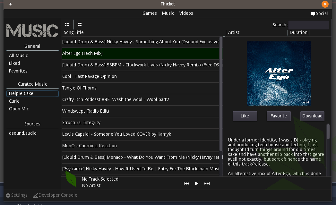
Task: Open Settings from the bottom bar
Action: [16, 195]
